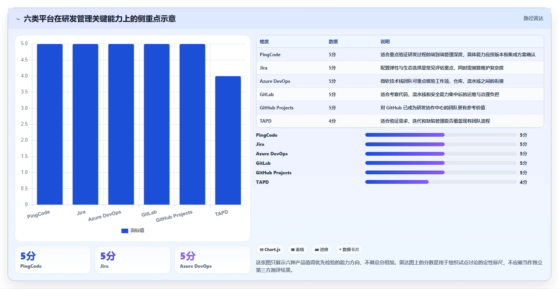The height and width of the screenshot is (289, 559).
Task: Click the Azure DevOps progress bar
Action: (x=441, y=154)
